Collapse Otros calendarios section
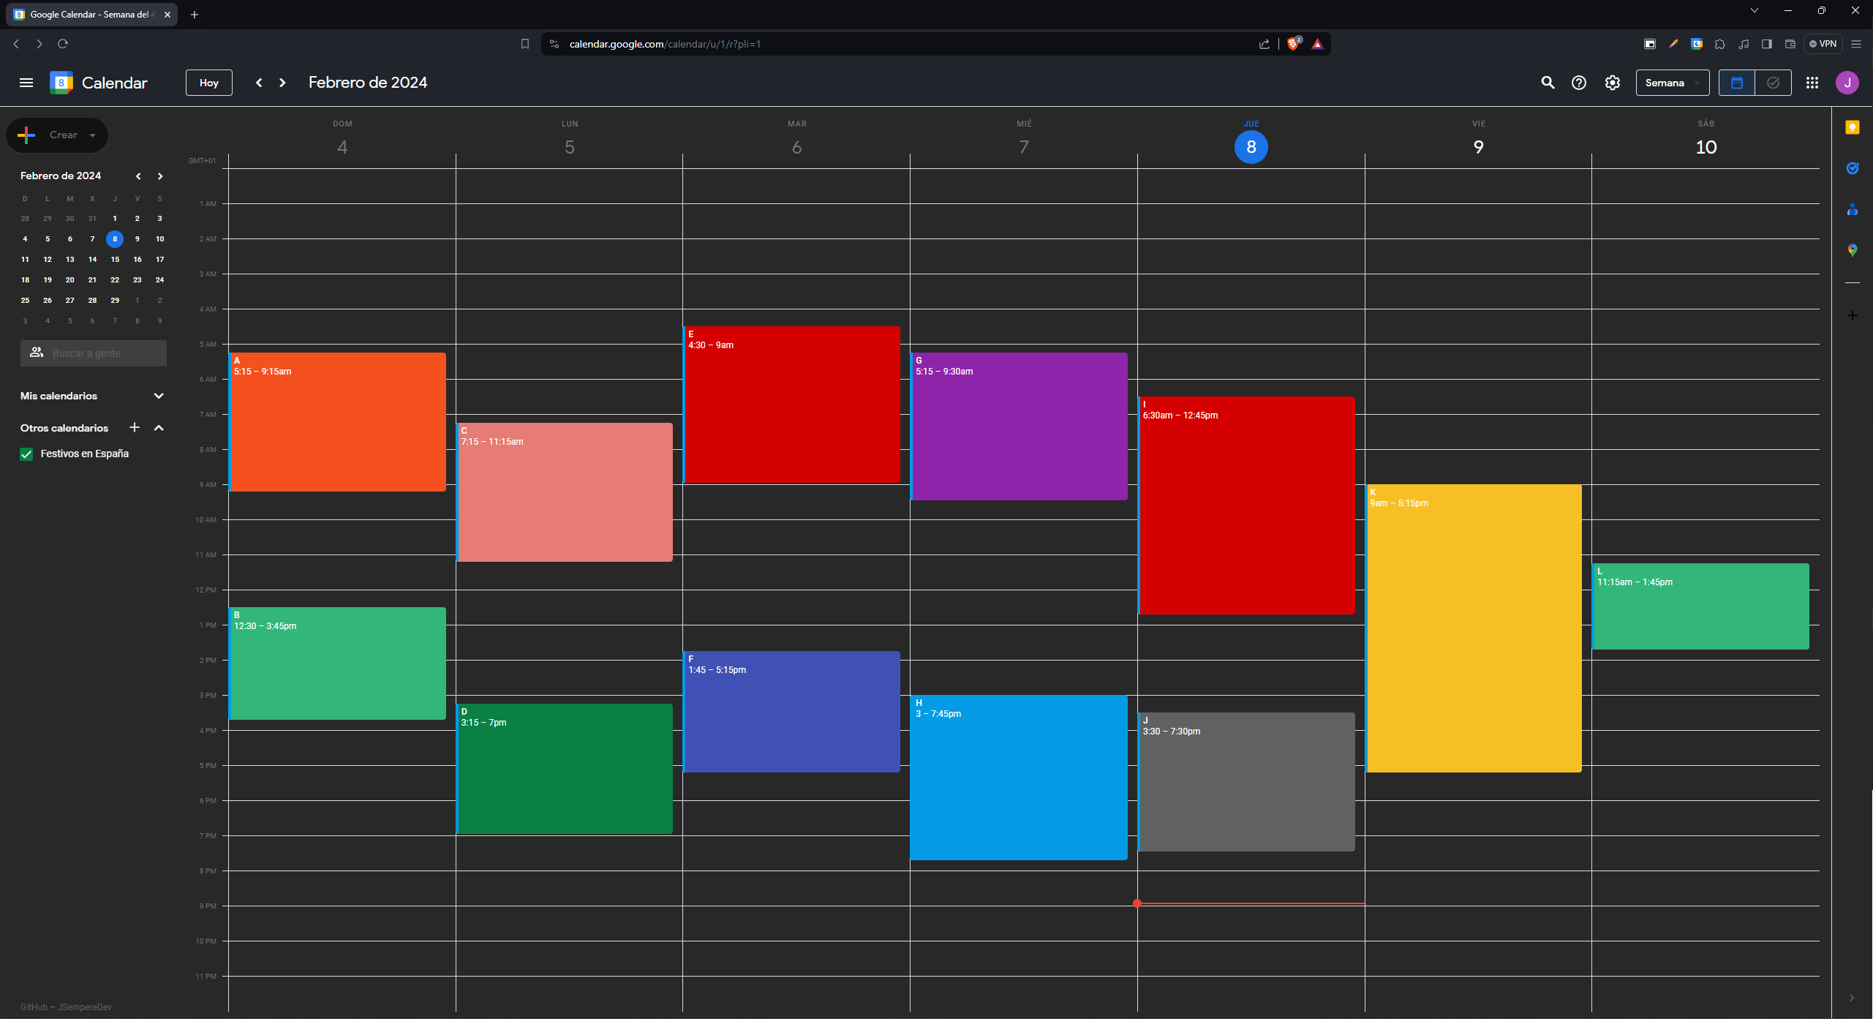The image size is (1873, 1019). [159, 428]
